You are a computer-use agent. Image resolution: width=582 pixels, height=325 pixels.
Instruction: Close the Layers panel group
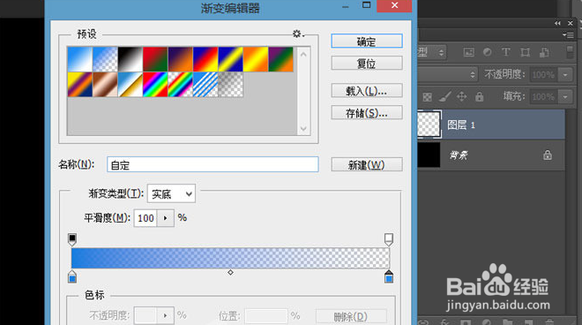click(571, 23)
